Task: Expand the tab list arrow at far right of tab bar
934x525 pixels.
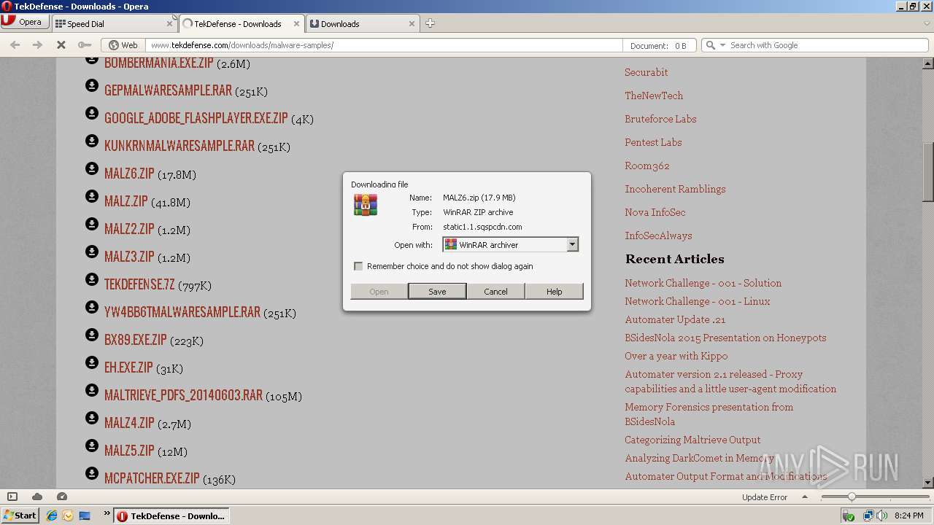Action: [x=927, y=23]
